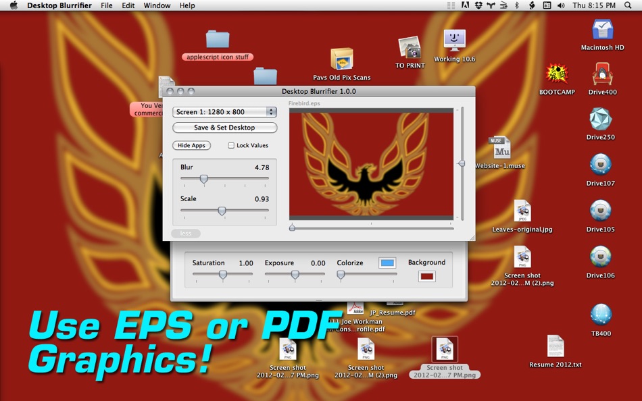Select the highlighted Screen shot PNG icon
The image size is (642, 401).
[445, 350]
